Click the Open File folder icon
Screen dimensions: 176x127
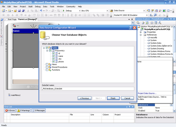15,11
